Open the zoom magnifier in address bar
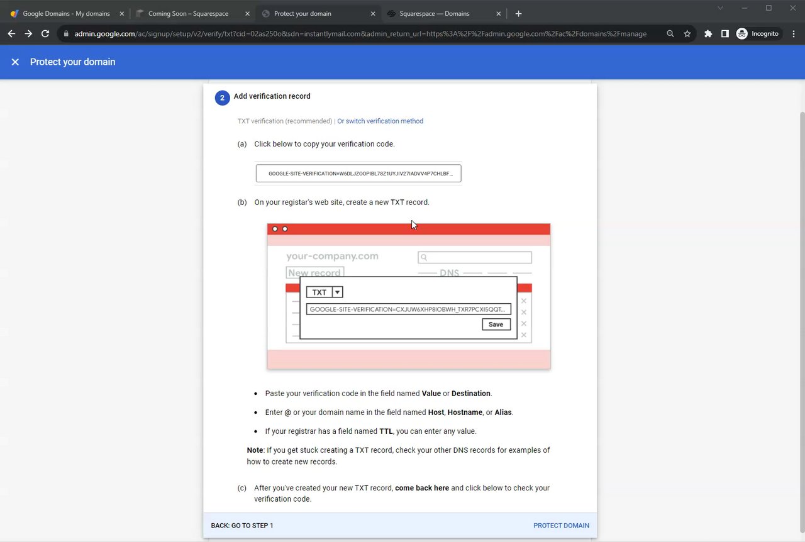The height and width of the screenshot is (542, 805). [670, 33]
